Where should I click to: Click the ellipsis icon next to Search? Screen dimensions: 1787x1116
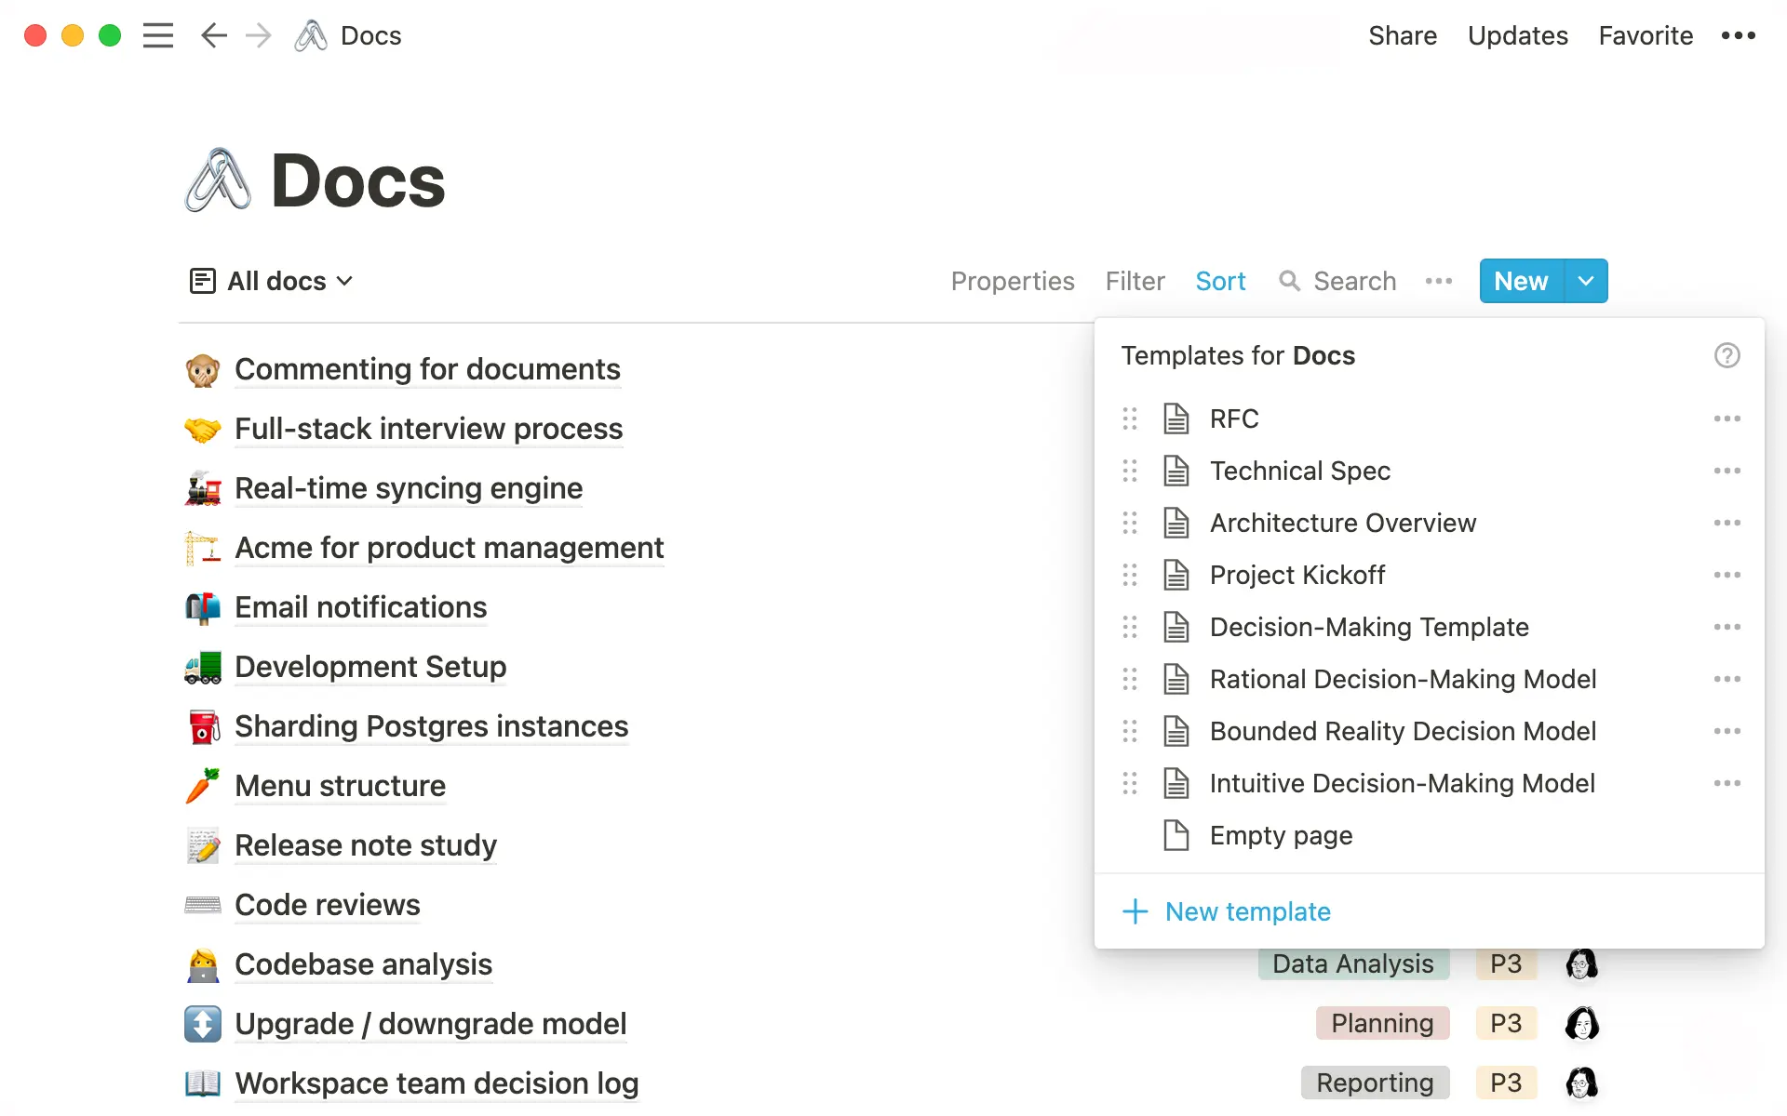coord(1438,281)
